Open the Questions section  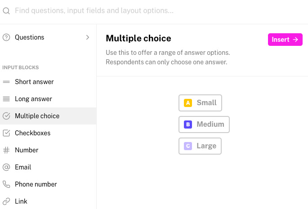[x=30, y=38]
